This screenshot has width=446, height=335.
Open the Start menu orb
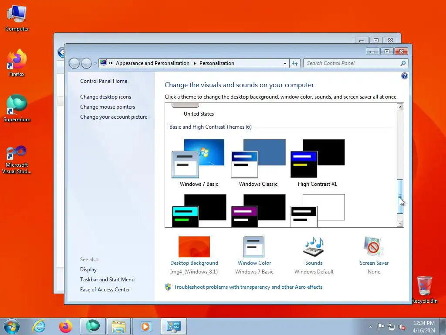click(12, 326)
